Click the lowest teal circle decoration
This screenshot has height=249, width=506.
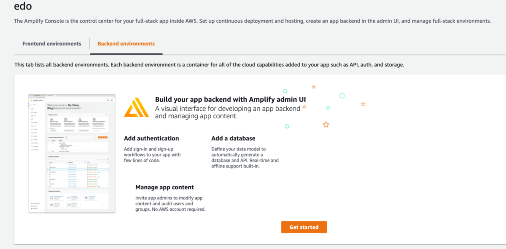(287, 126)
